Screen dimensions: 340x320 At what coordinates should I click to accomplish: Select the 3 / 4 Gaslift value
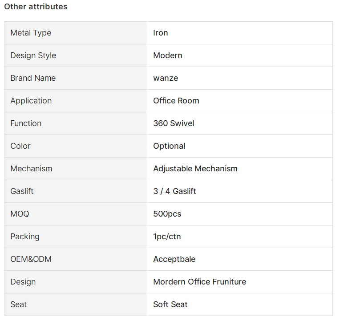[x=174, y=191]
